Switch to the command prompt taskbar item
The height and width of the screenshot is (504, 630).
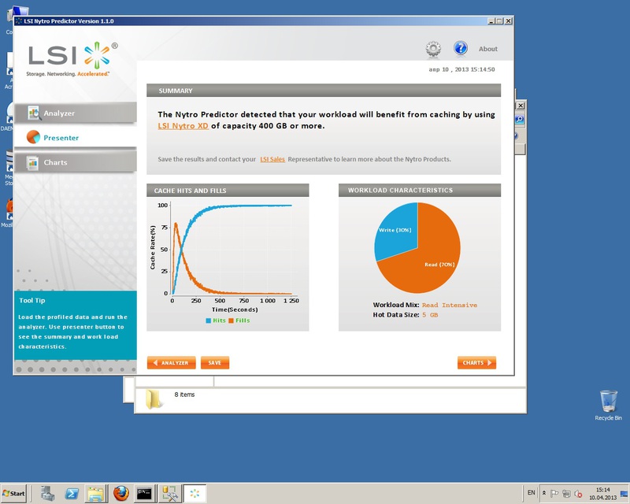pyautogui.click(x=145, y=493)
